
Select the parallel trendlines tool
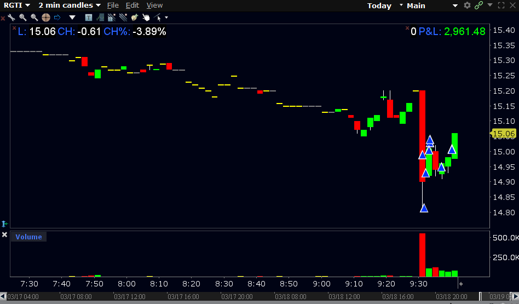tap(123, 18)
